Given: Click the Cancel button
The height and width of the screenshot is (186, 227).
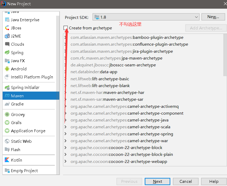Looking at the screenshot, I should pos(186,181).
